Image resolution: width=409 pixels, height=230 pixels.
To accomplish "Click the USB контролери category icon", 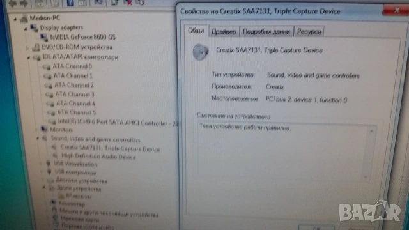I will click(x=49, y=172).
